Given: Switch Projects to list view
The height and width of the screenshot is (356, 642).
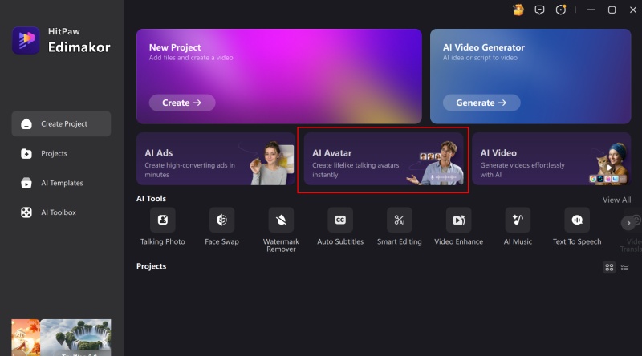Looking at the screenshot, I should 624,267.
